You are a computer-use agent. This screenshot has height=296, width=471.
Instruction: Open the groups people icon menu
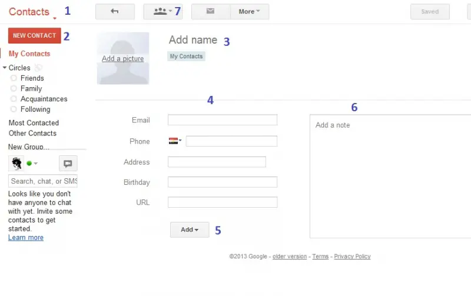point(162,12)
